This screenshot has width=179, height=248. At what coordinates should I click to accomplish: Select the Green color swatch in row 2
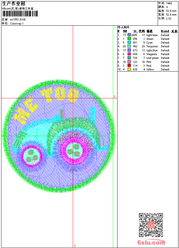coord(129,39)
